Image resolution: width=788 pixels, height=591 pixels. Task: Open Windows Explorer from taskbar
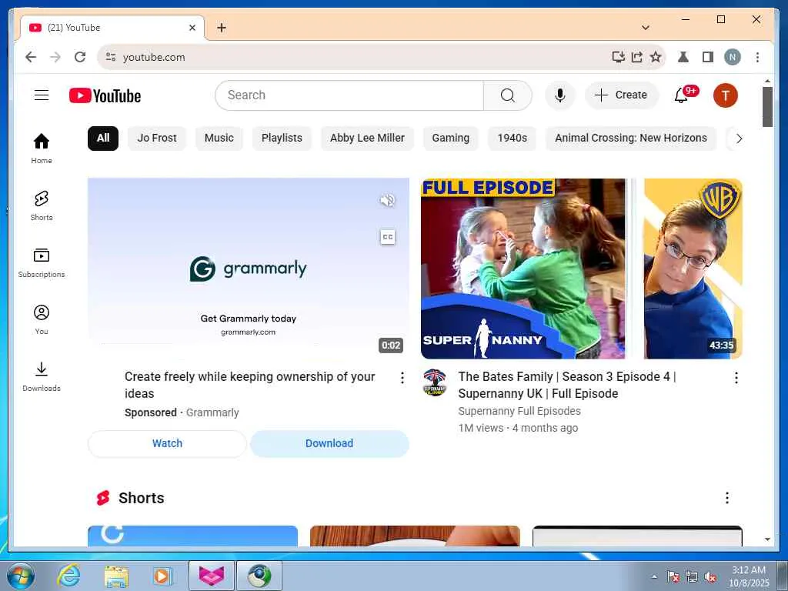pos(116,576)
